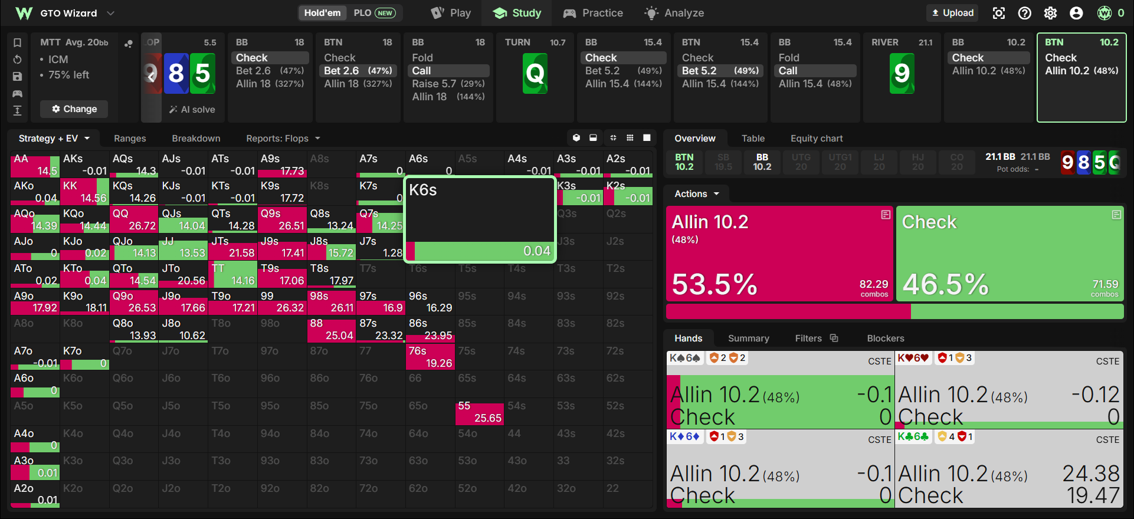The height and width of the screenshot is (519, 1134).
Task: Open the GTO Wizard dropdown chevron
Action: tap(110, 13)
